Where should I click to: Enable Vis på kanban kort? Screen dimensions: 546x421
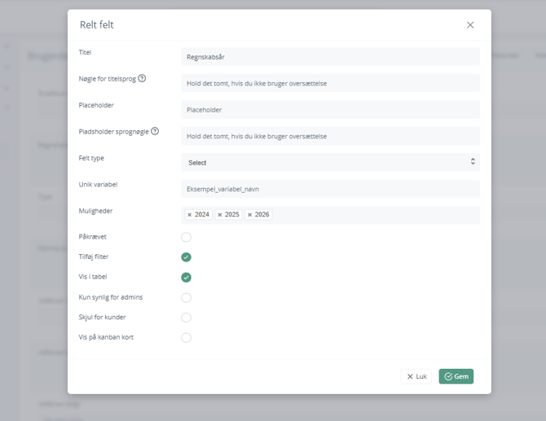click(186, 338)
